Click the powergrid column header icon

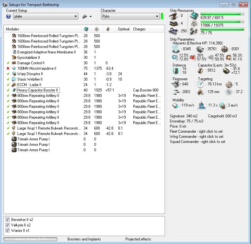pos(97,29)
